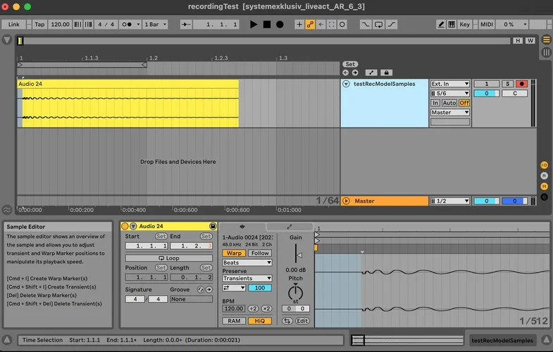Click the clip Save default icon
Viewport: 553px width, 352px height.
point(213,226)
